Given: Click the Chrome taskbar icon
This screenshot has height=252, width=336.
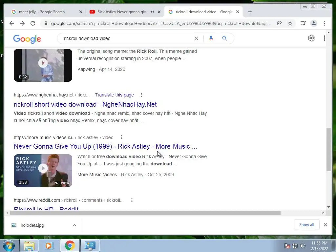Looking at the screenshot, I should click(70, 245).
